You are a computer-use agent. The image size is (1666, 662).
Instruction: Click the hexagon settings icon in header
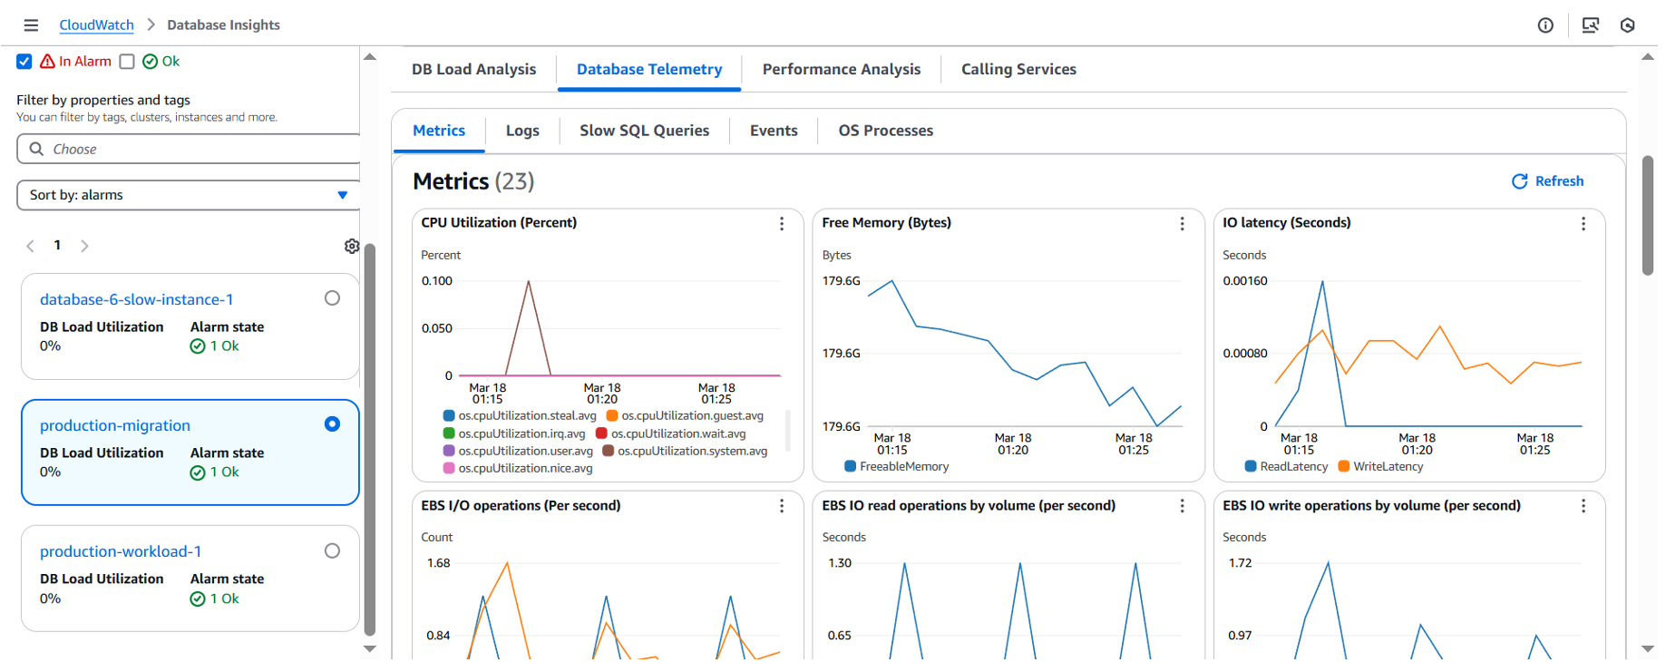[x=1627, y=25]
